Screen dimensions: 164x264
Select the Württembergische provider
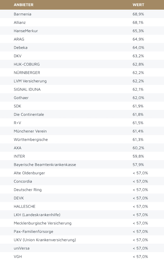point(31,140)
